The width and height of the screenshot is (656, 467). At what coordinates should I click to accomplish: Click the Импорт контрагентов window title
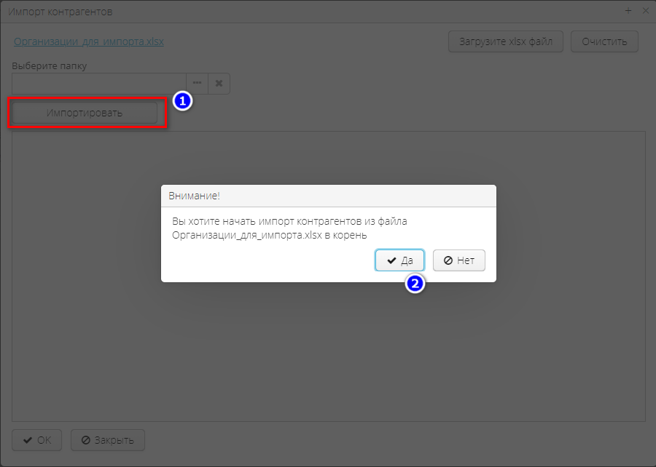click(60, 12)
